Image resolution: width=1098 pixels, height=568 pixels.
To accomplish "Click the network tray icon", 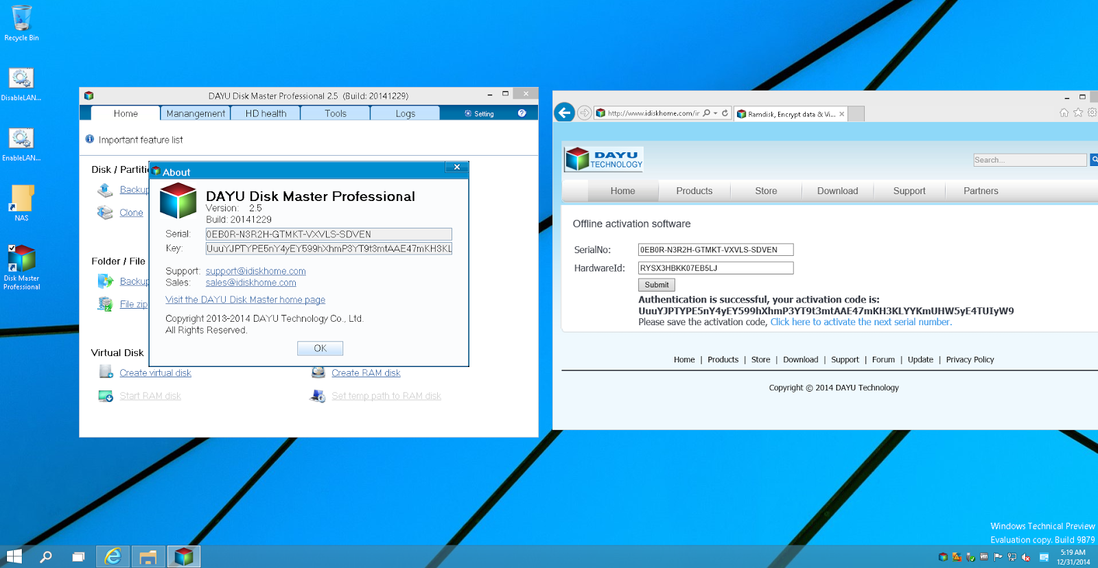I will [x=1012, y=557].
